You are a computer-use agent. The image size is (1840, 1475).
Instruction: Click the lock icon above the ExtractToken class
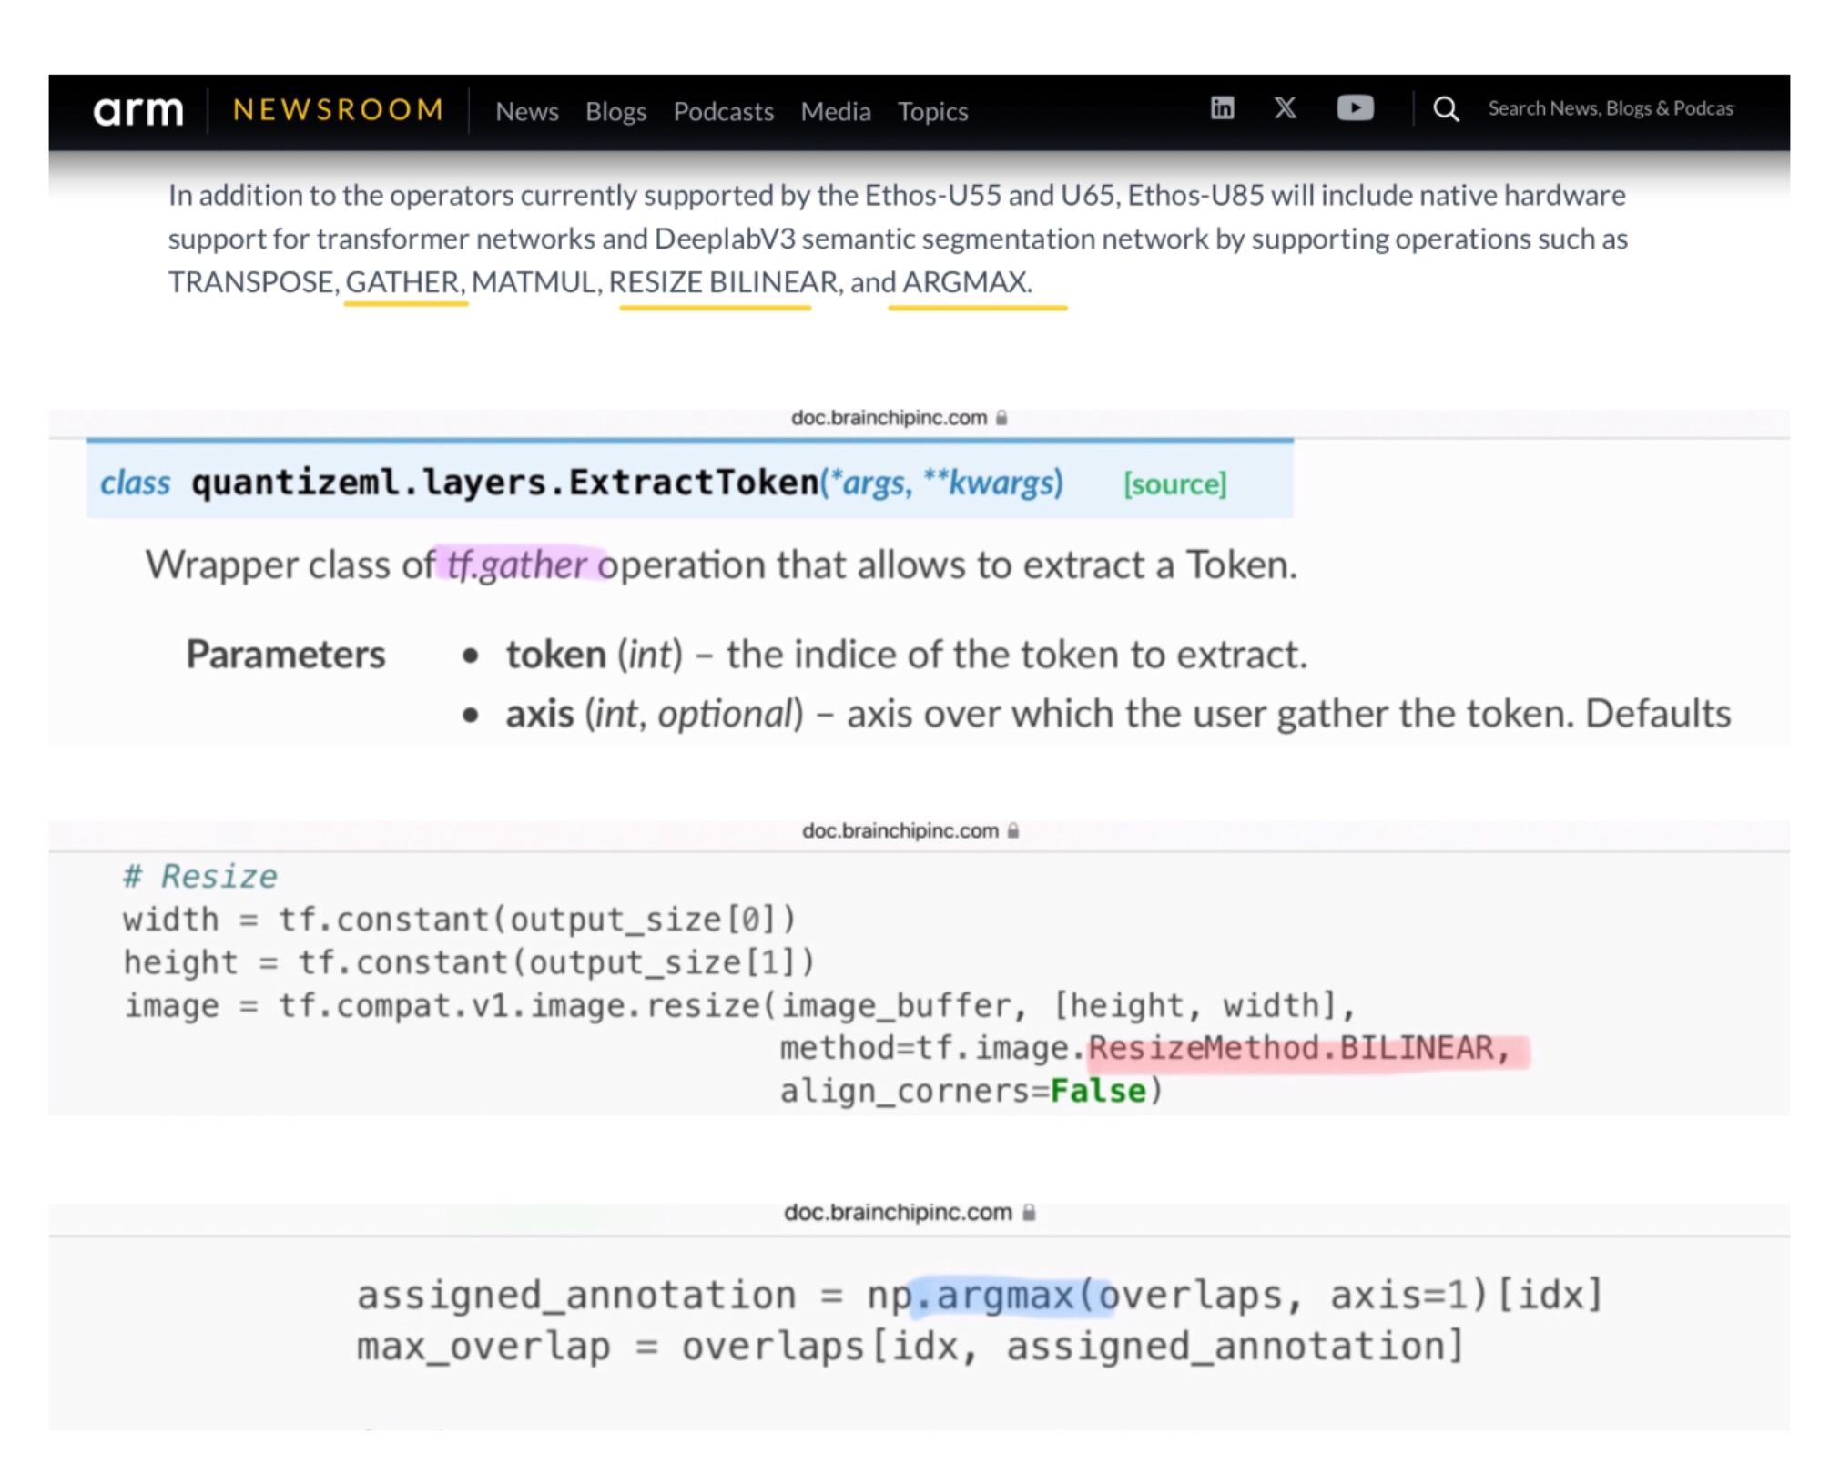tap(1001, 418)
